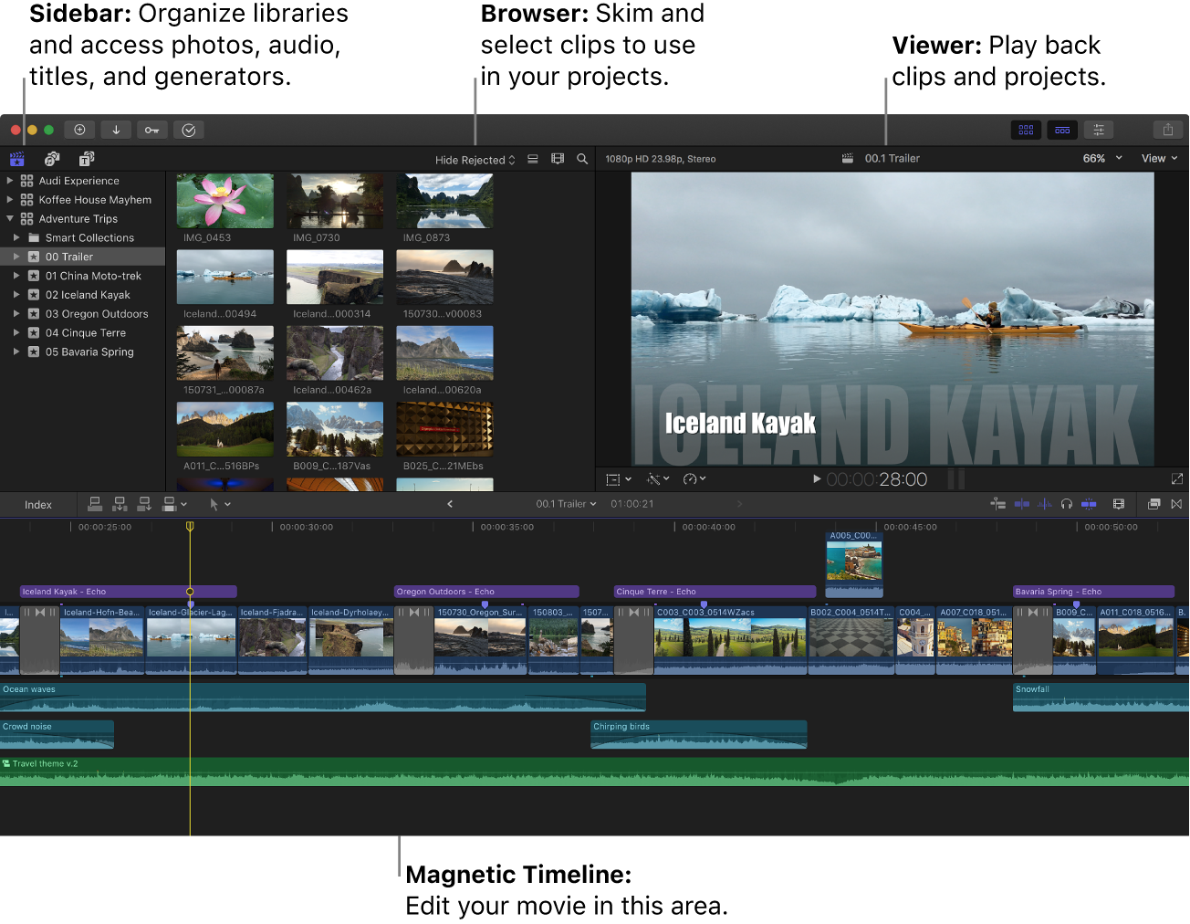Click the Import Media down-arrow icon

point(116,130)
